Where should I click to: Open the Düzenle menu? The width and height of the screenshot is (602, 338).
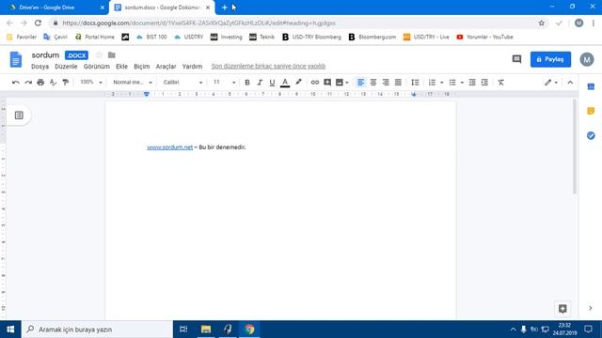click(66, 67)
